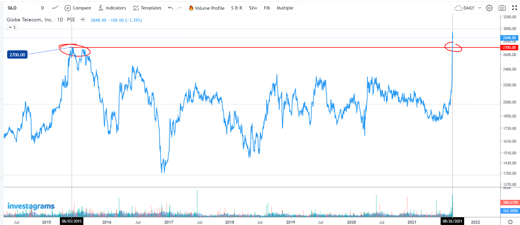Click the legend price change '2848.00 −100.00 (−3.39%)'
This screenshot has width=520, height=225.
116,20
